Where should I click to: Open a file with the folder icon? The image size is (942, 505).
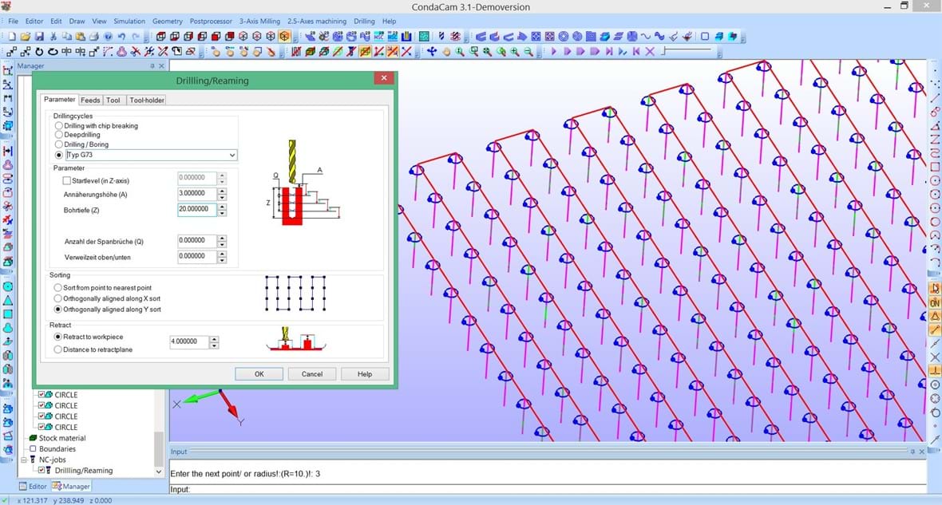point(26,37)
